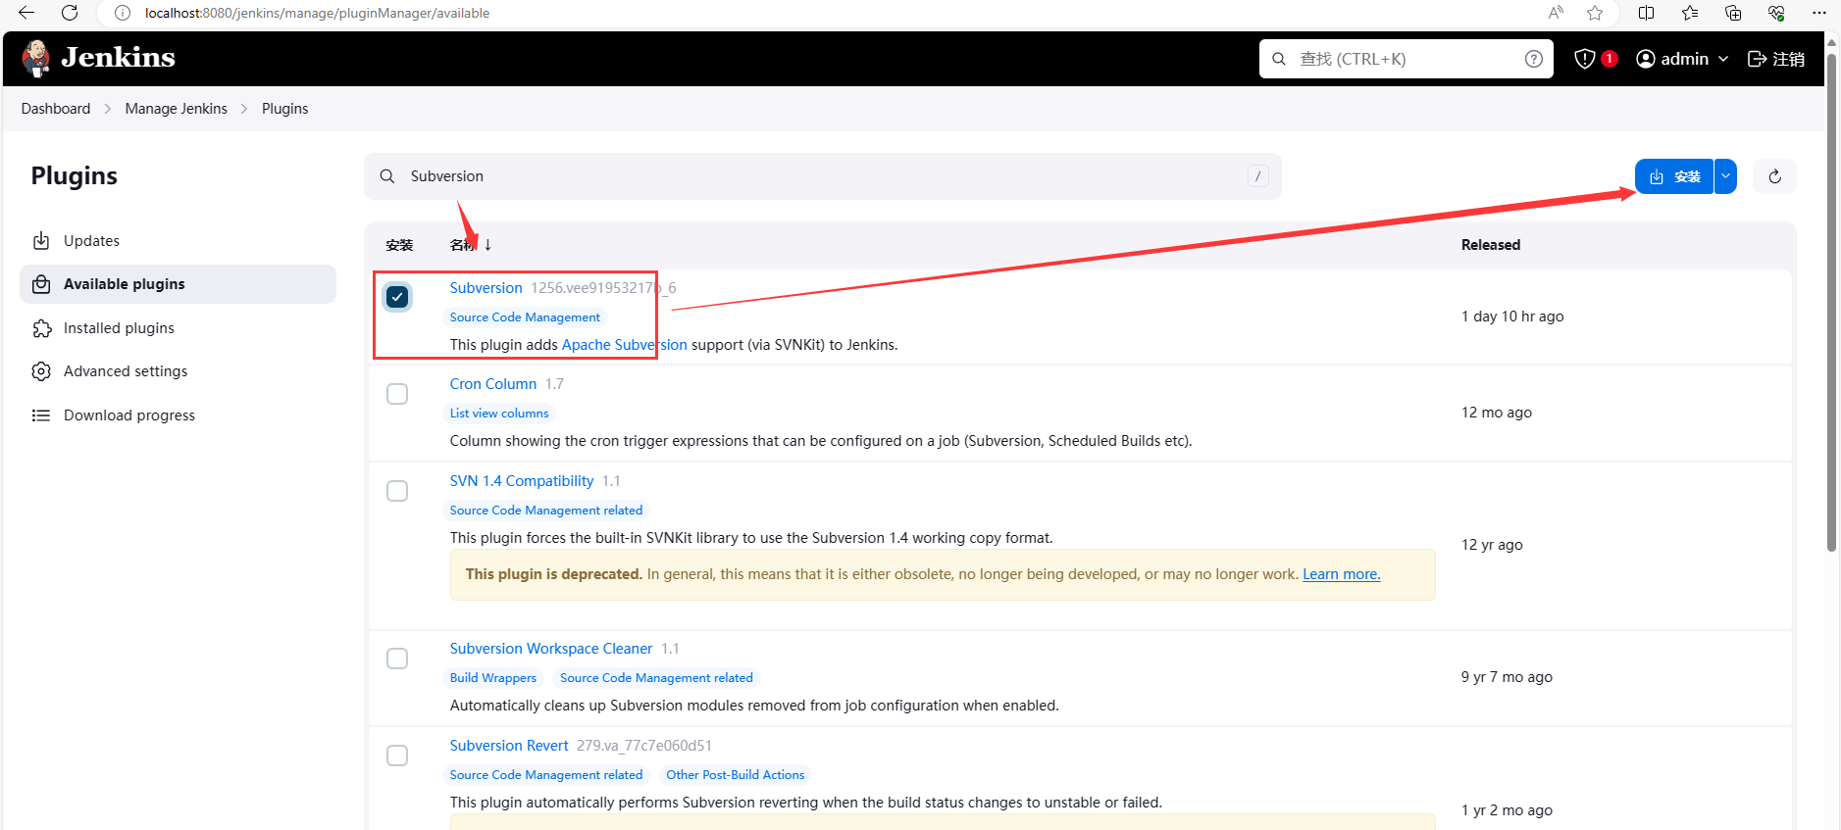This screenshot has width=1841, height=830.
Task: Click the Installed plugins puzzle icon
Action: (41, 328)
